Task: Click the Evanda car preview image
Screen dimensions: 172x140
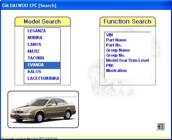Action: (43, 109)
